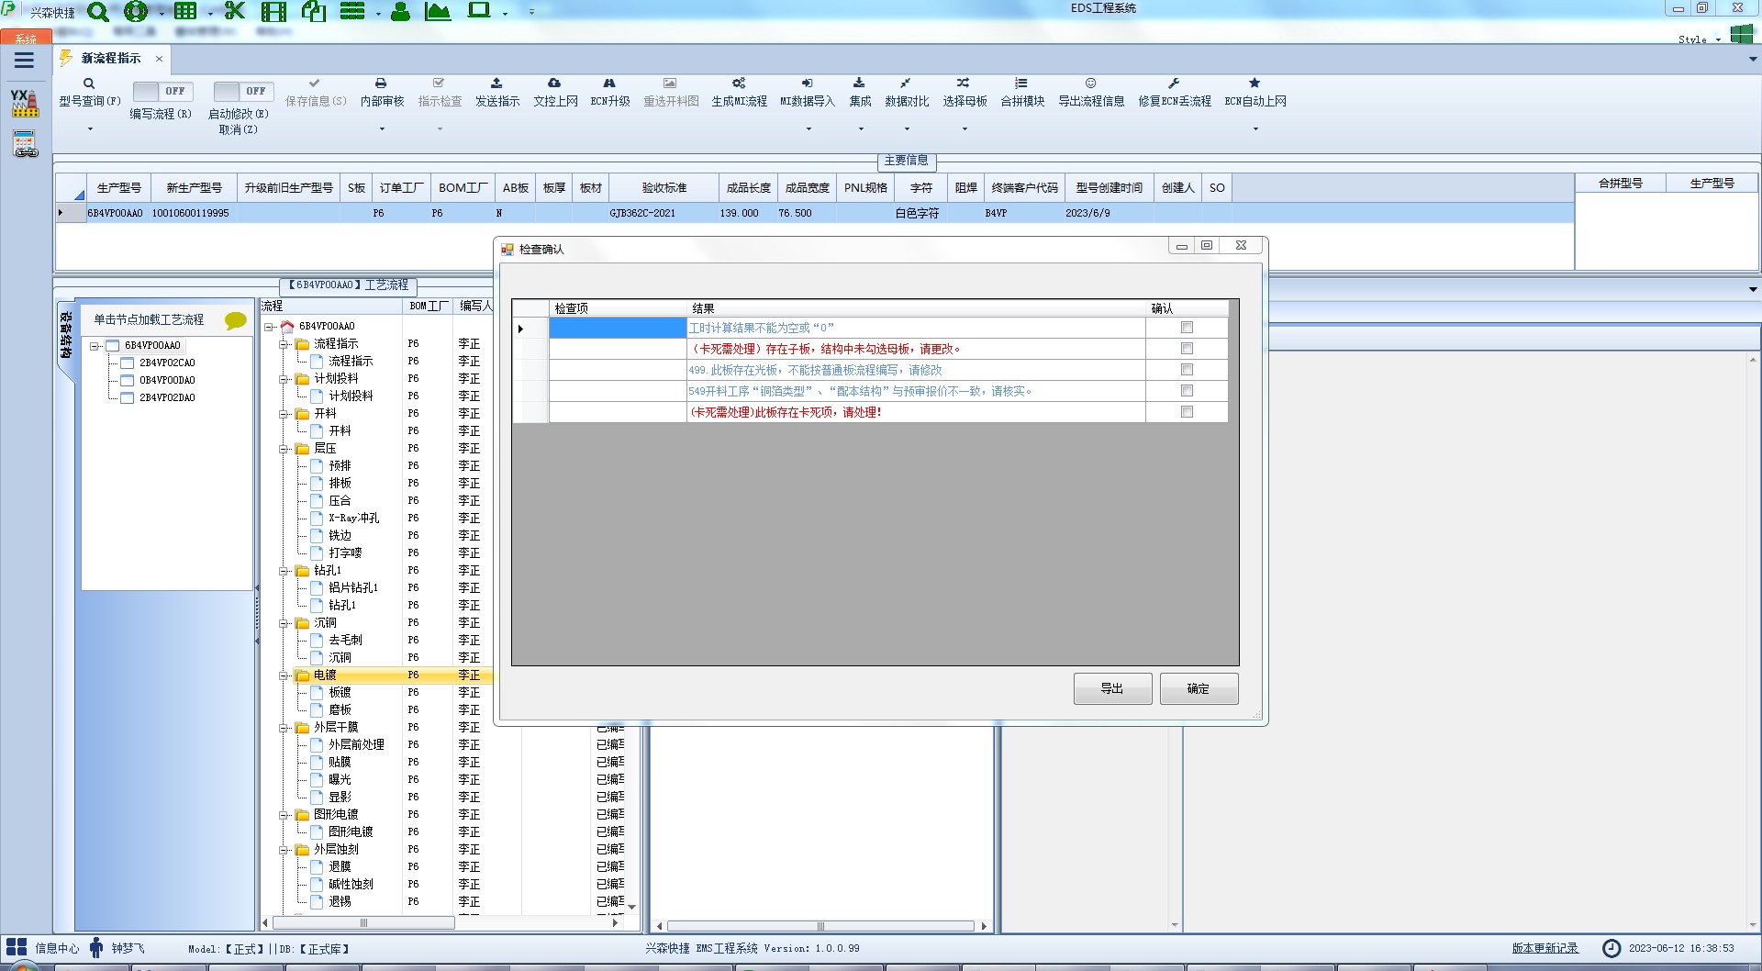This screenshot has height=971, width=1762.
Task: Toggle the 启动修改(E) OFF switch
Action: tap(243, 91)
